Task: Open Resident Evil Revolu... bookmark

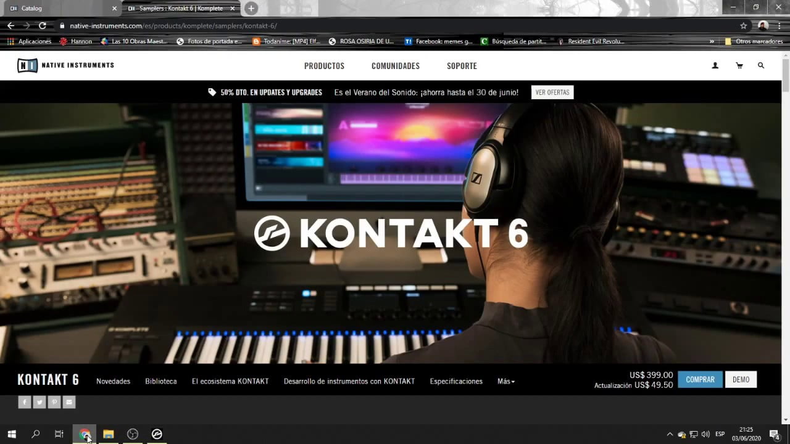Action: 591,41
